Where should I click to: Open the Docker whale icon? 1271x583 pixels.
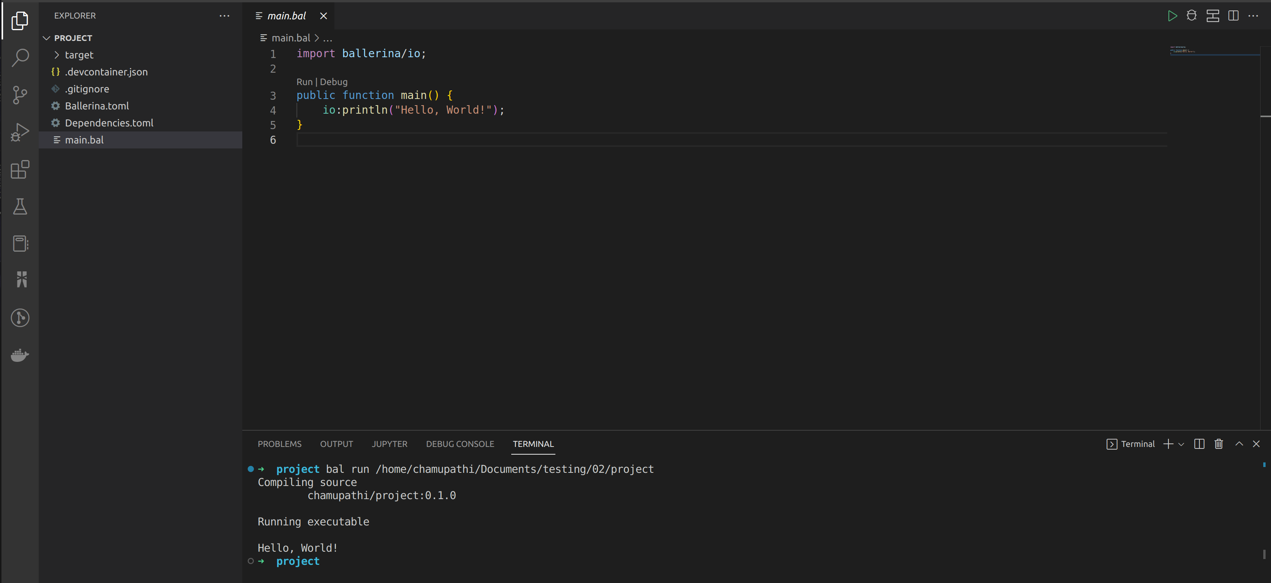tap(20, 355)
